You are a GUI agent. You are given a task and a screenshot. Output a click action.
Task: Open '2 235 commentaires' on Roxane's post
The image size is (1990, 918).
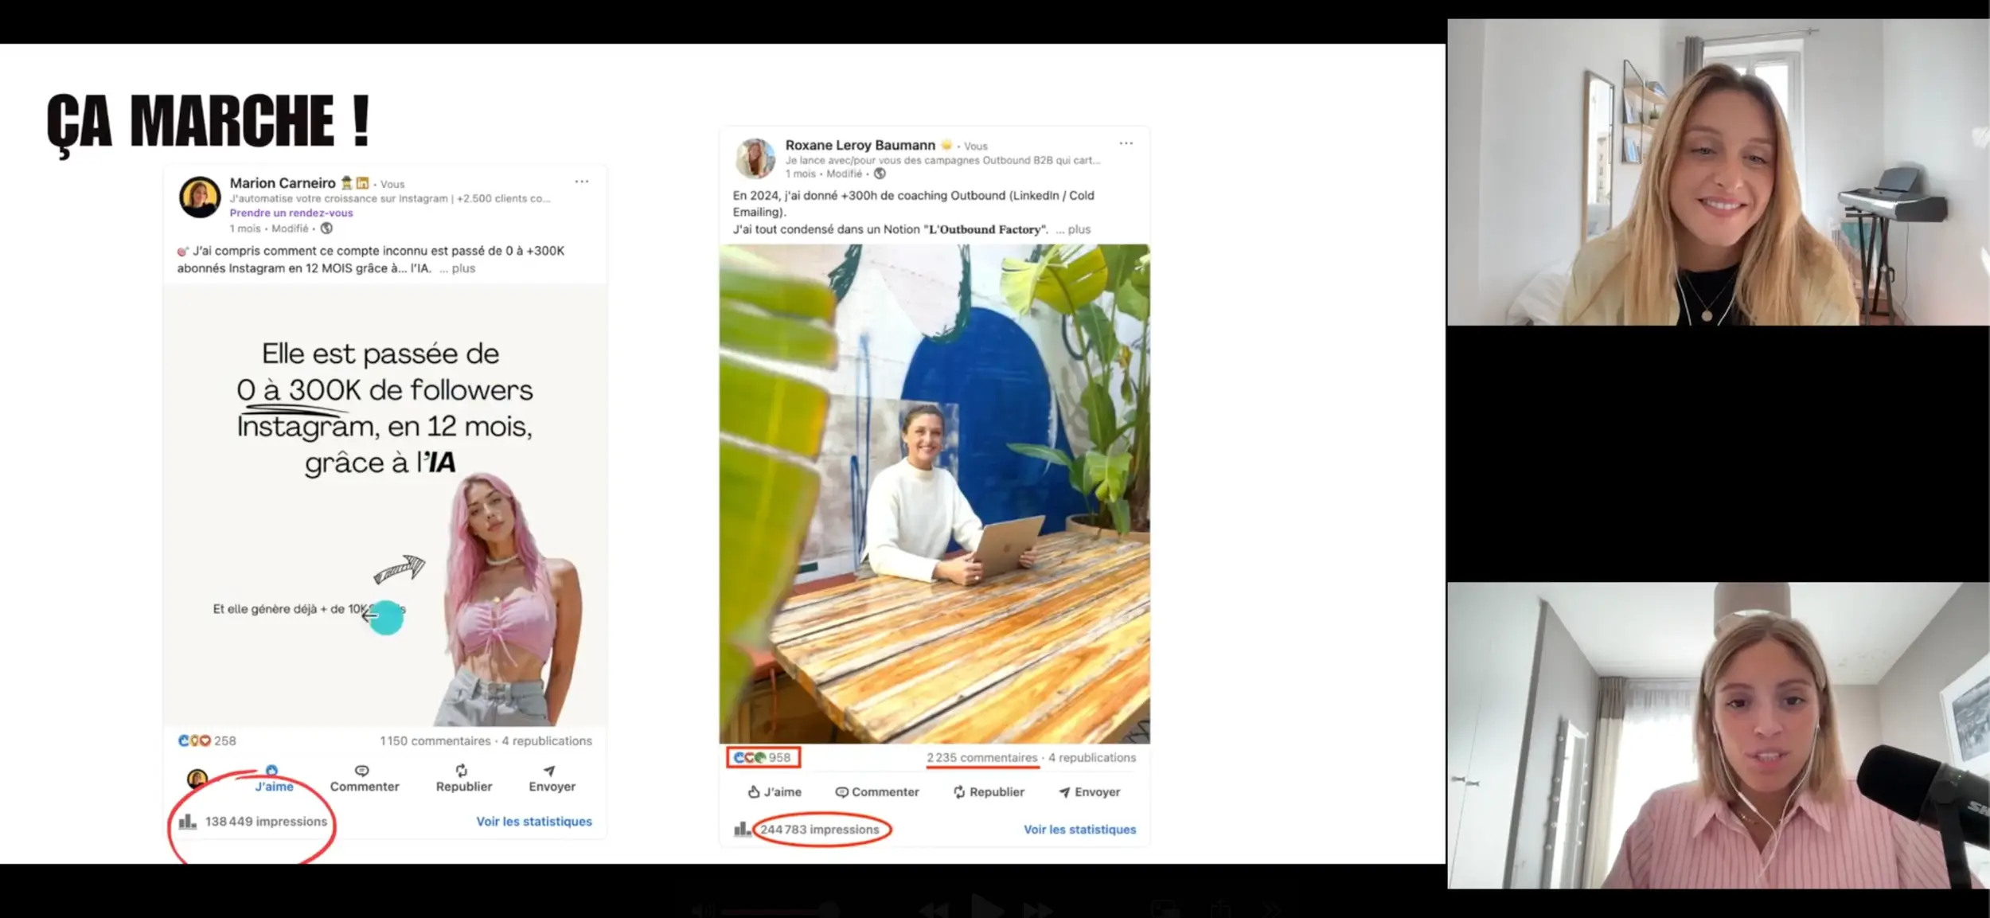[981, 757]
